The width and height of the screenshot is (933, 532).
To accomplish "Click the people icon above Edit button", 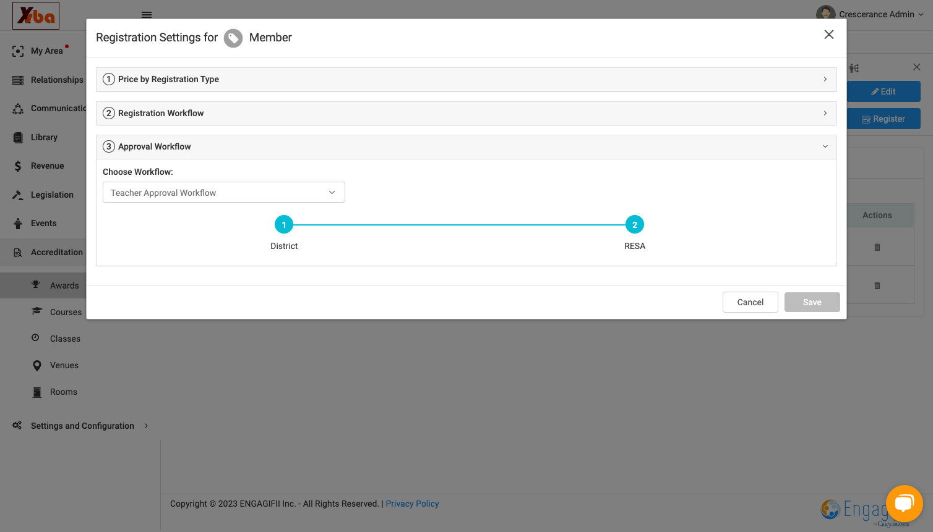I will click(854, 69).
